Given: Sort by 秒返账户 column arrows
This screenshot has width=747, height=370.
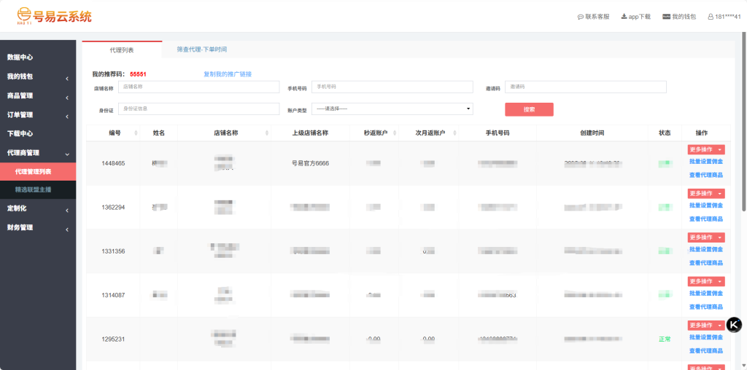Looking at the screenshot, I should [393, 133].
